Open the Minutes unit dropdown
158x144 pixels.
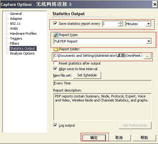(x=148, y=24)
